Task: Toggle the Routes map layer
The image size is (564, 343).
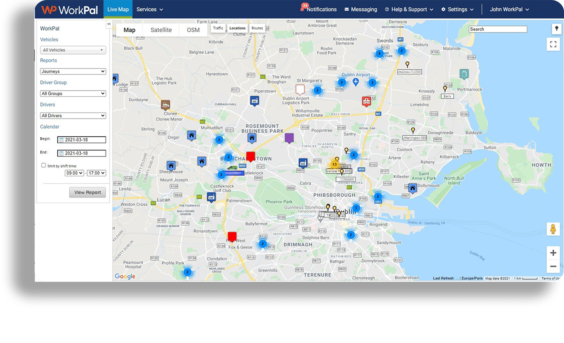Action: pyautogui.click(x=257, y=28)
